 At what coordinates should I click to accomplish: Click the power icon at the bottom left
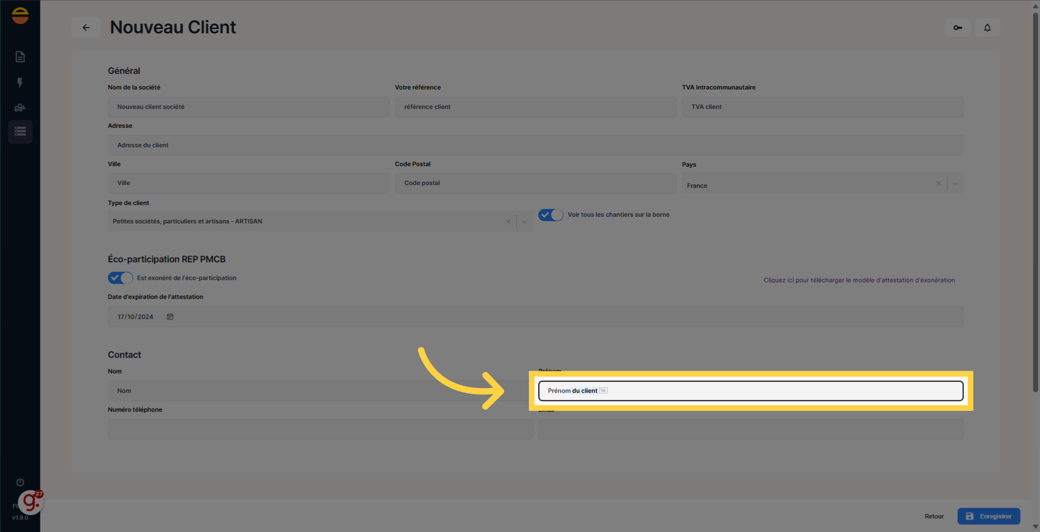[20, 482]
